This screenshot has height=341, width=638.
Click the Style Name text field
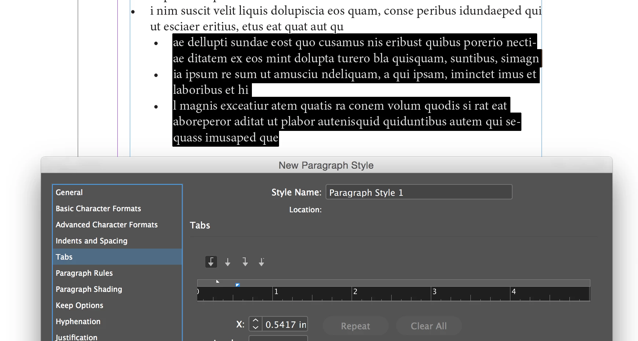[419, 192]
